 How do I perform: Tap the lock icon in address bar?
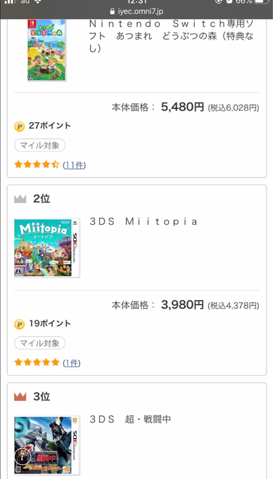[x=113, y=11]
